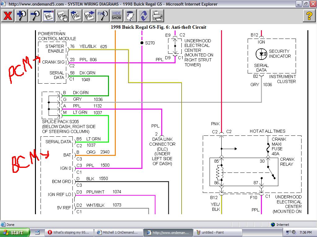Click the security indicator LED symbol
The height and width of the screenshot is (237, 317).
click(x=261, y=54)
